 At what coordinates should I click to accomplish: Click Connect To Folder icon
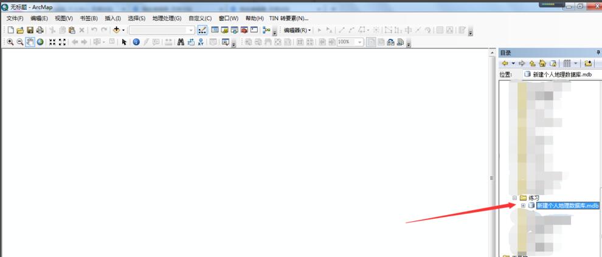(587, 63)
